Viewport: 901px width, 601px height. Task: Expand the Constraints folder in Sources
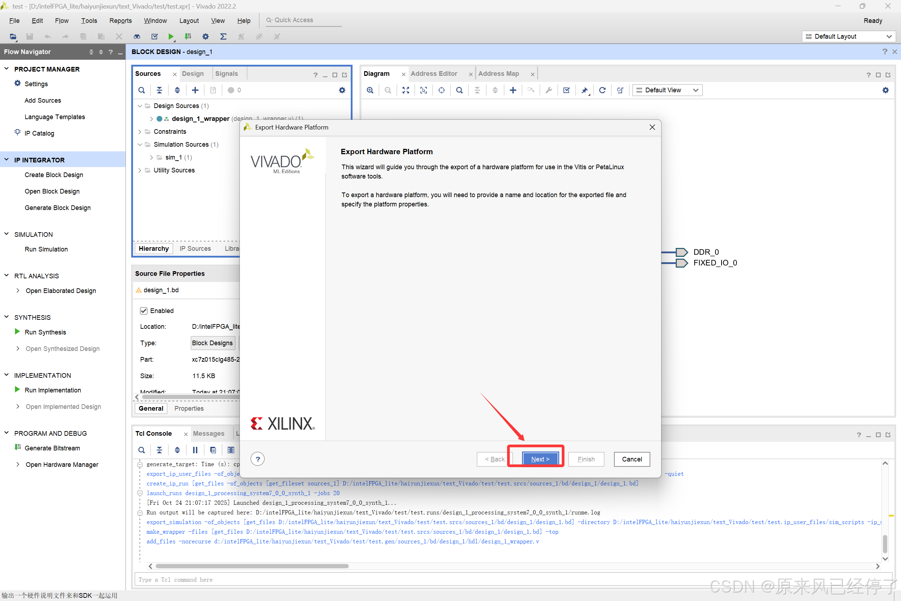[140, 132]
